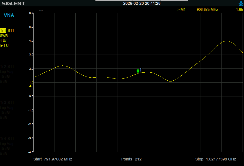Enable the inactive Tr3 S11 trace
The image size is (244, 166).
(7, 103)
